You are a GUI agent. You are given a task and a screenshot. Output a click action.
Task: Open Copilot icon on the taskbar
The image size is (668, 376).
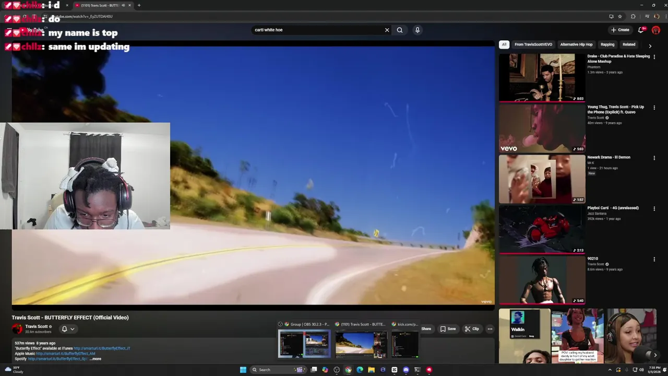(325, 370)
